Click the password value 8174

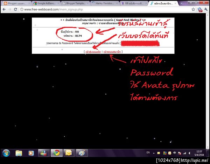click(78, 36)
